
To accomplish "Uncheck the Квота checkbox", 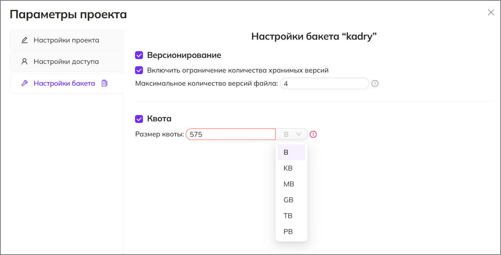I will [x=139, y=119].
